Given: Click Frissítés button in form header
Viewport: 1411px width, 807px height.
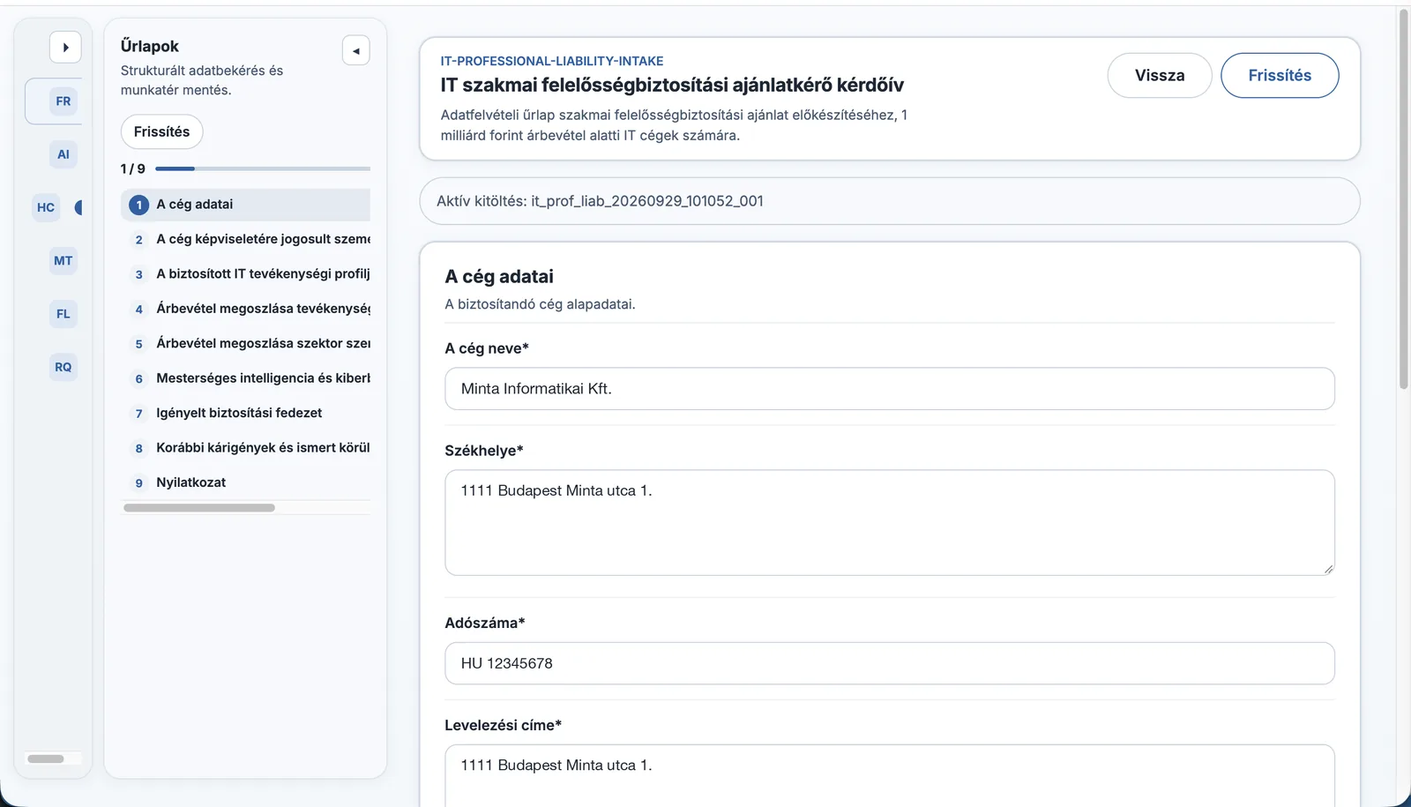Looking at the screenshot, I should point(1280,76).
